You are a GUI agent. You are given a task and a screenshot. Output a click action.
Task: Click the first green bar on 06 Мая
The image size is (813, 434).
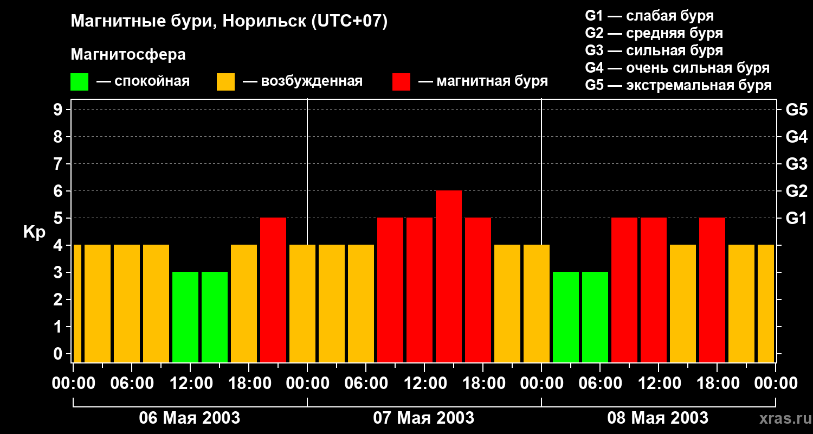[185, 317]
